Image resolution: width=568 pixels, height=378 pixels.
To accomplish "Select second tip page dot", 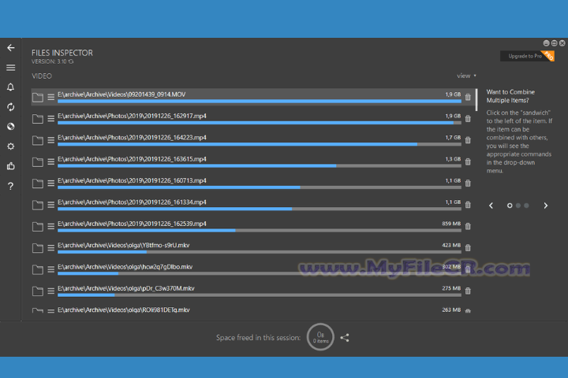I will click(x=518, y=206).
